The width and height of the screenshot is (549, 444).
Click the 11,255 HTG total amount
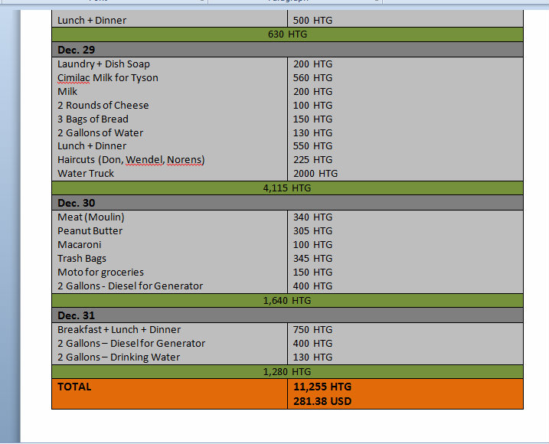coord(322,387)
